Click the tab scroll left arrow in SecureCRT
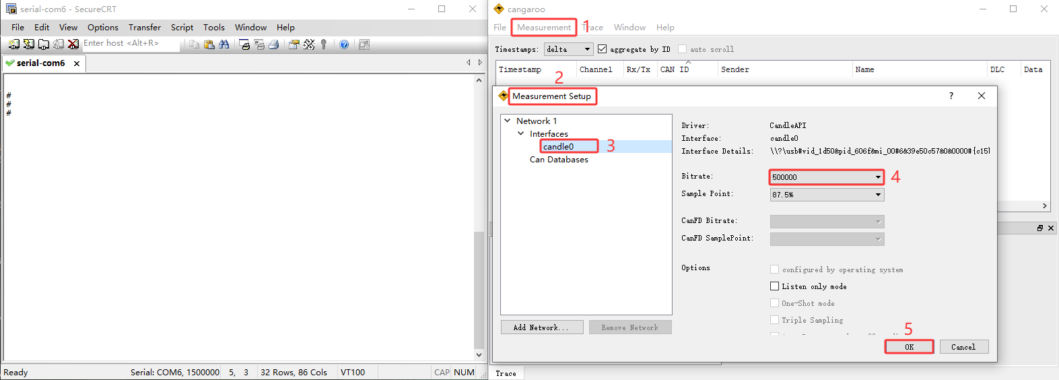Screen dimensions: 1059x380 469,63
